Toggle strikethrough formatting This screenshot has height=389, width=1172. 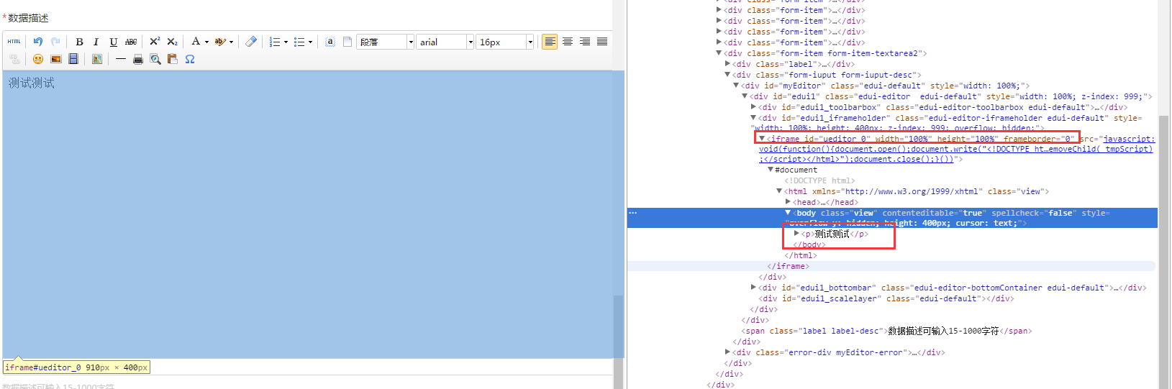click(x=131, y=42)
